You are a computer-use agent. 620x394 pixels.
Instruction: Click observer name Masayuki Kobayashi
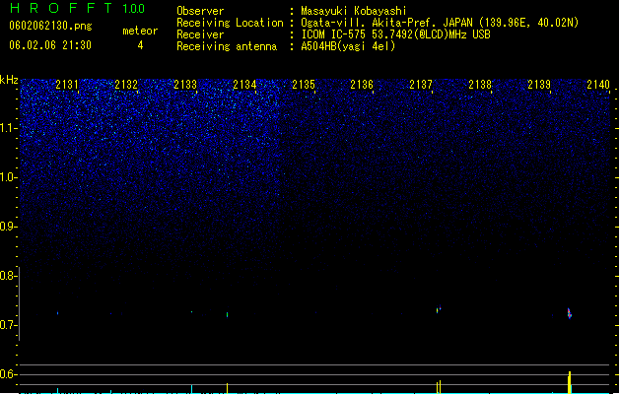354,11
